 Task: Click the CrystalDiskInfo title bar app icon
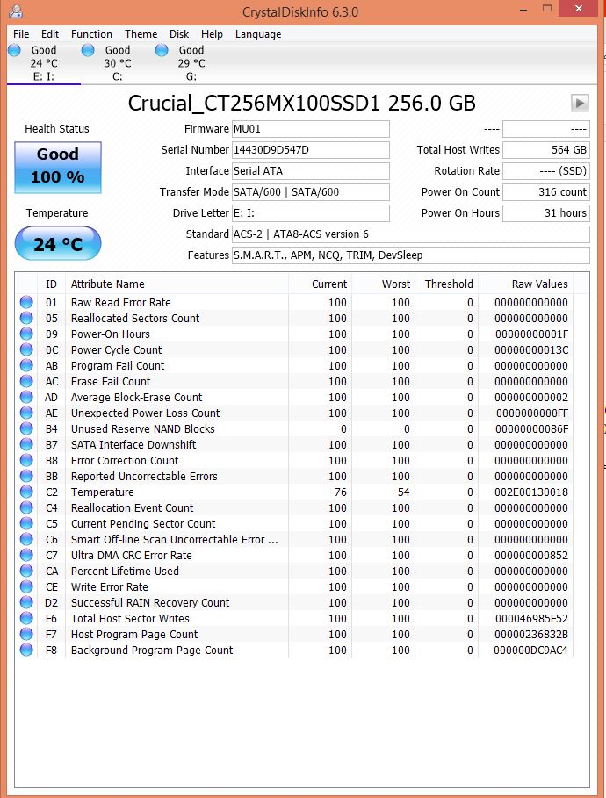click(16, 11)
